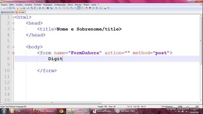
Task: Collapse the html tag fold on line 1
Action: [x=13, y=17]
